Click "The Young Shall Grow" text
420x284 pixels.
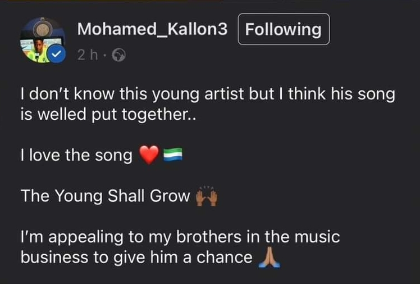(105, 196)
